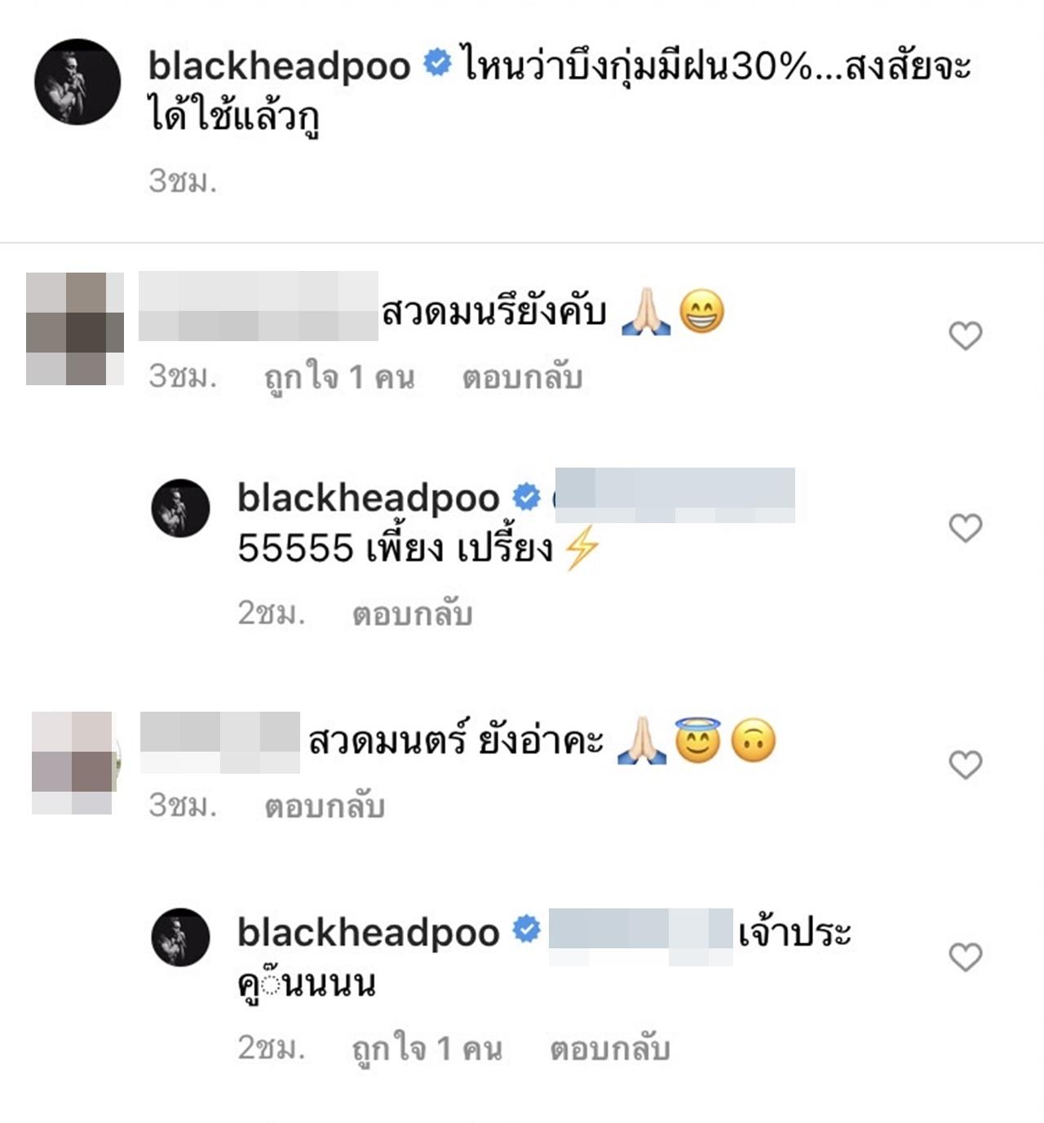This screenshot has width=1044, height=1123.
Task: Reply (ตอบกลับ) to the "เจ้าประคู๊นนนน" comment
Action: point(610,1048)
